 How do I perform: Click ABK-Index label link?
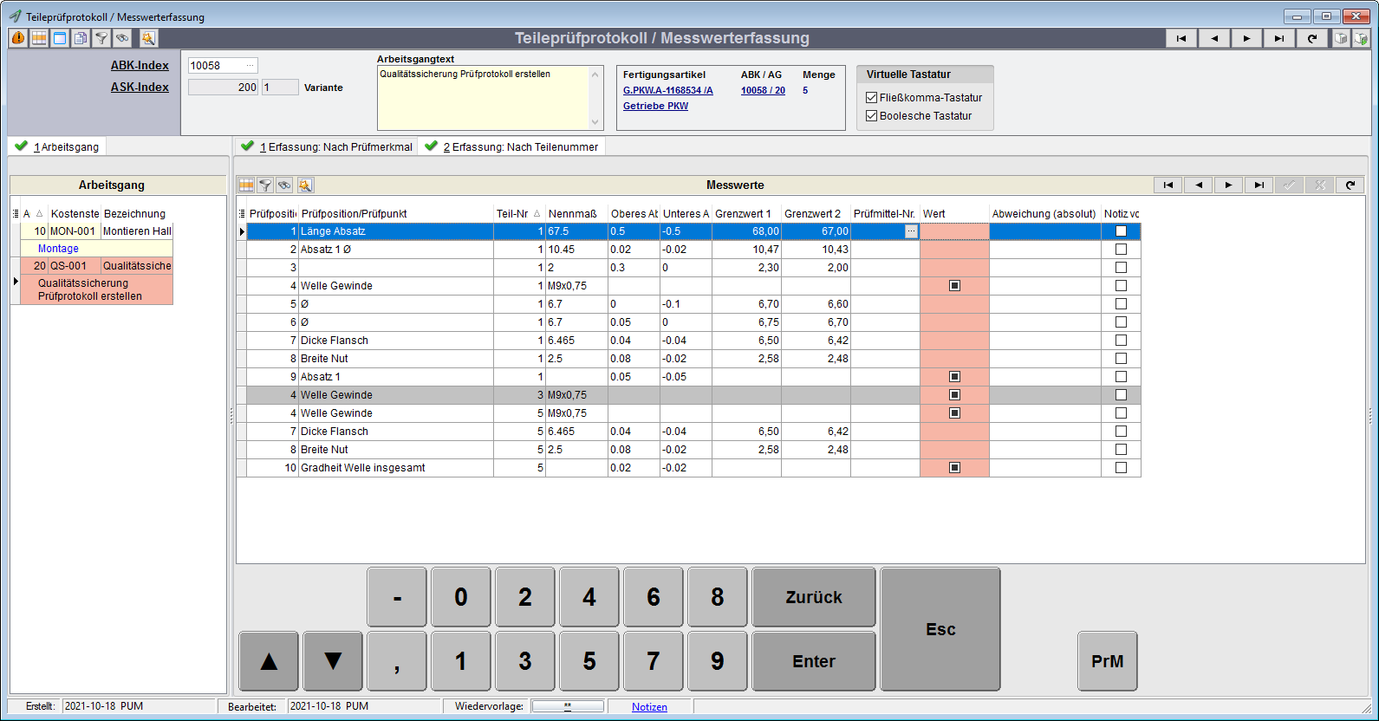point(140,65)
